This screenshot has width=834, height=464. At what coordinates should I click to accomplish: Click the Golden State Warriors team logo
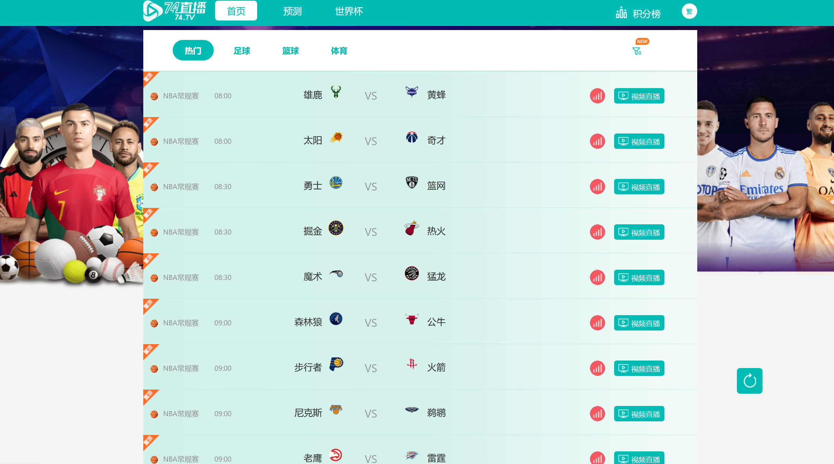pos(336,183)
